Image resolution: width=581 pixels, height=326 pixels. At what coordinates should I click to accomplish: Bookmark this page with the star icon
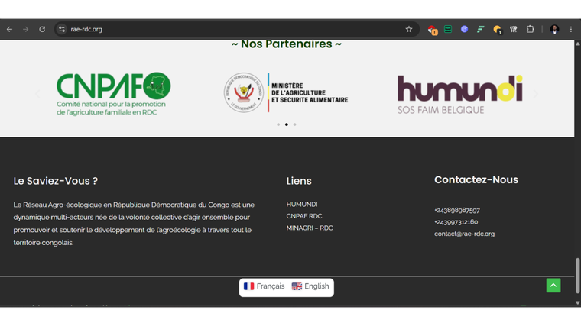[x=409, y=29]
